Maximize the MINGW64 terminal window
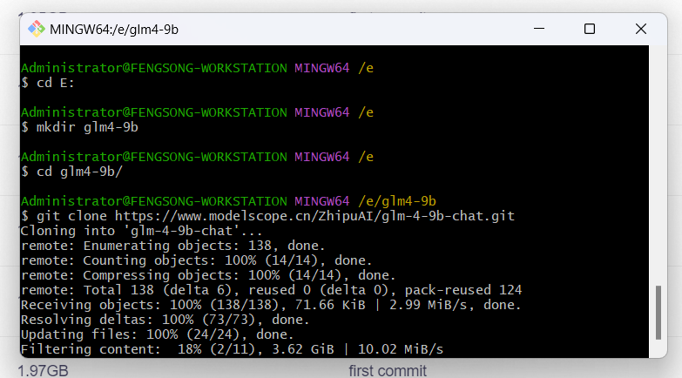 point(590,29)
